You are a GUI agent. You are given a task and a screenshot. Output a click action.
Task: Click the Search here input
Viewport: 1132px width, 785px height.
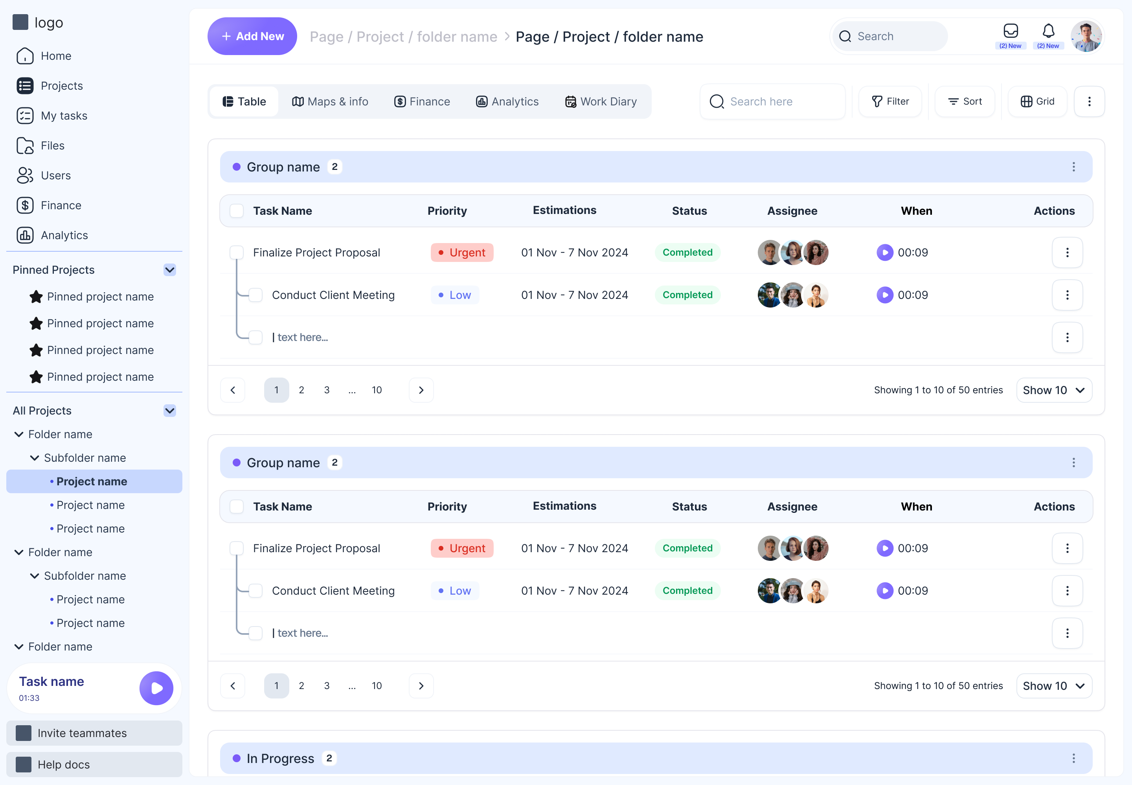click(773, 102)
